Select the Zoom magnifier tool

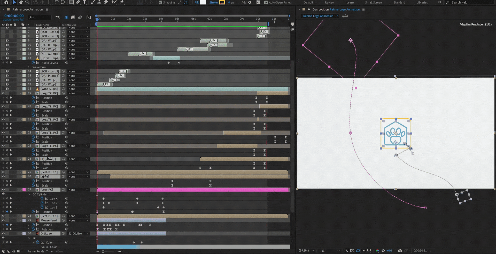click(27, 2)
